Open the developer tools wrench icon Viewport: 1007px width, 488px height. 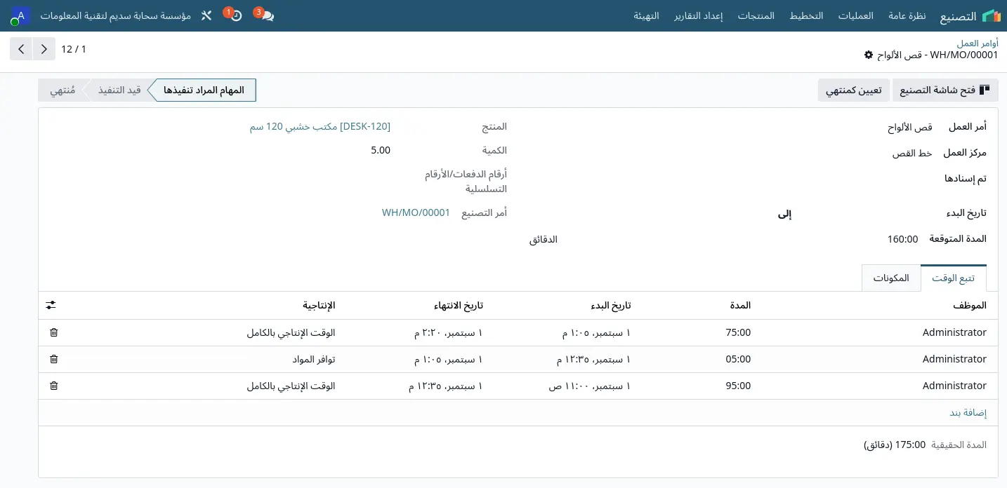pyautogui.click(x=206, y=15)
